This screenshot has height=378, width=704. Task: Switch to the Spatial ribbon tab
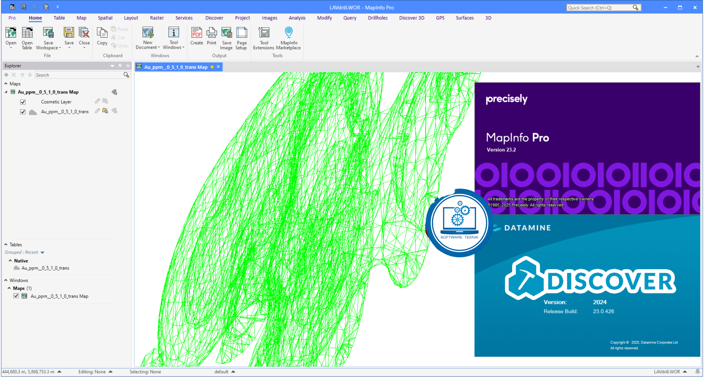point(105,18)
